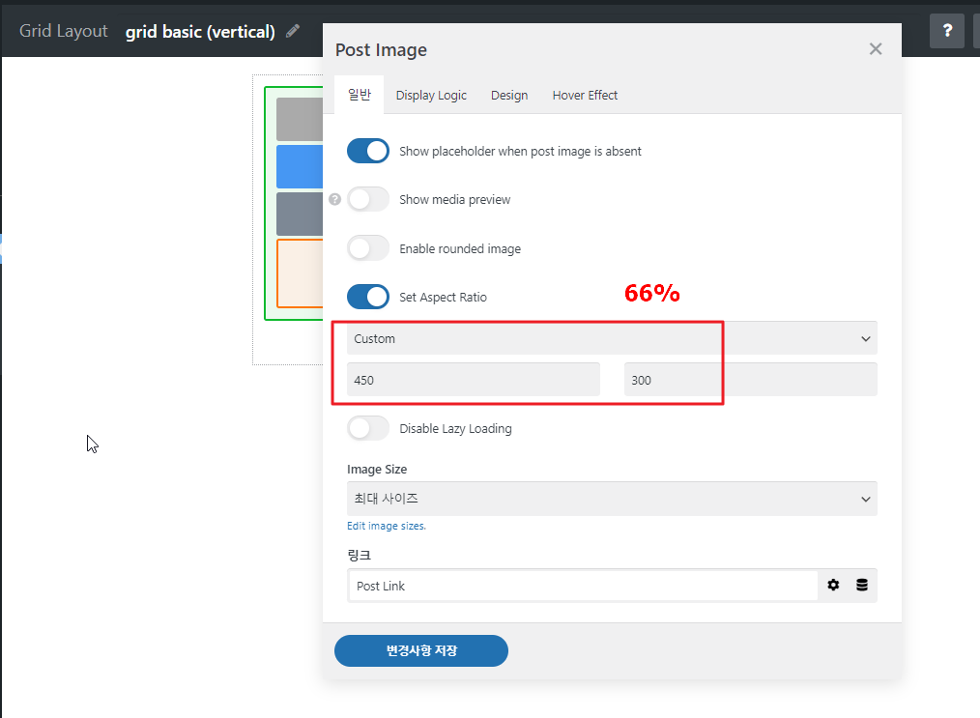Image resolution: width=980 pixels, height=718 pixels.
Task: Open the help question mark button
Action: click(947, 31)
